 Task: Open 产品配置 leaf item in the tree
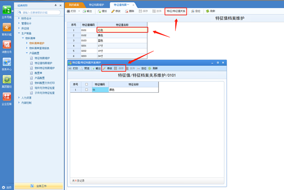point(39,78)
